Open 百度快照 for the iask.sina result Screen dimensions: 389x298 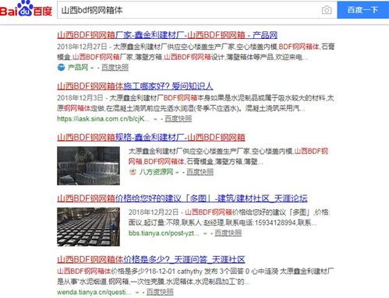coord(179,119)
